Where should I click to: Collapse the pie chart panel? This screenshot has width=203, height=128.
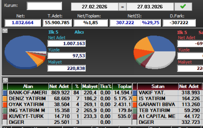tap(5, 31)
